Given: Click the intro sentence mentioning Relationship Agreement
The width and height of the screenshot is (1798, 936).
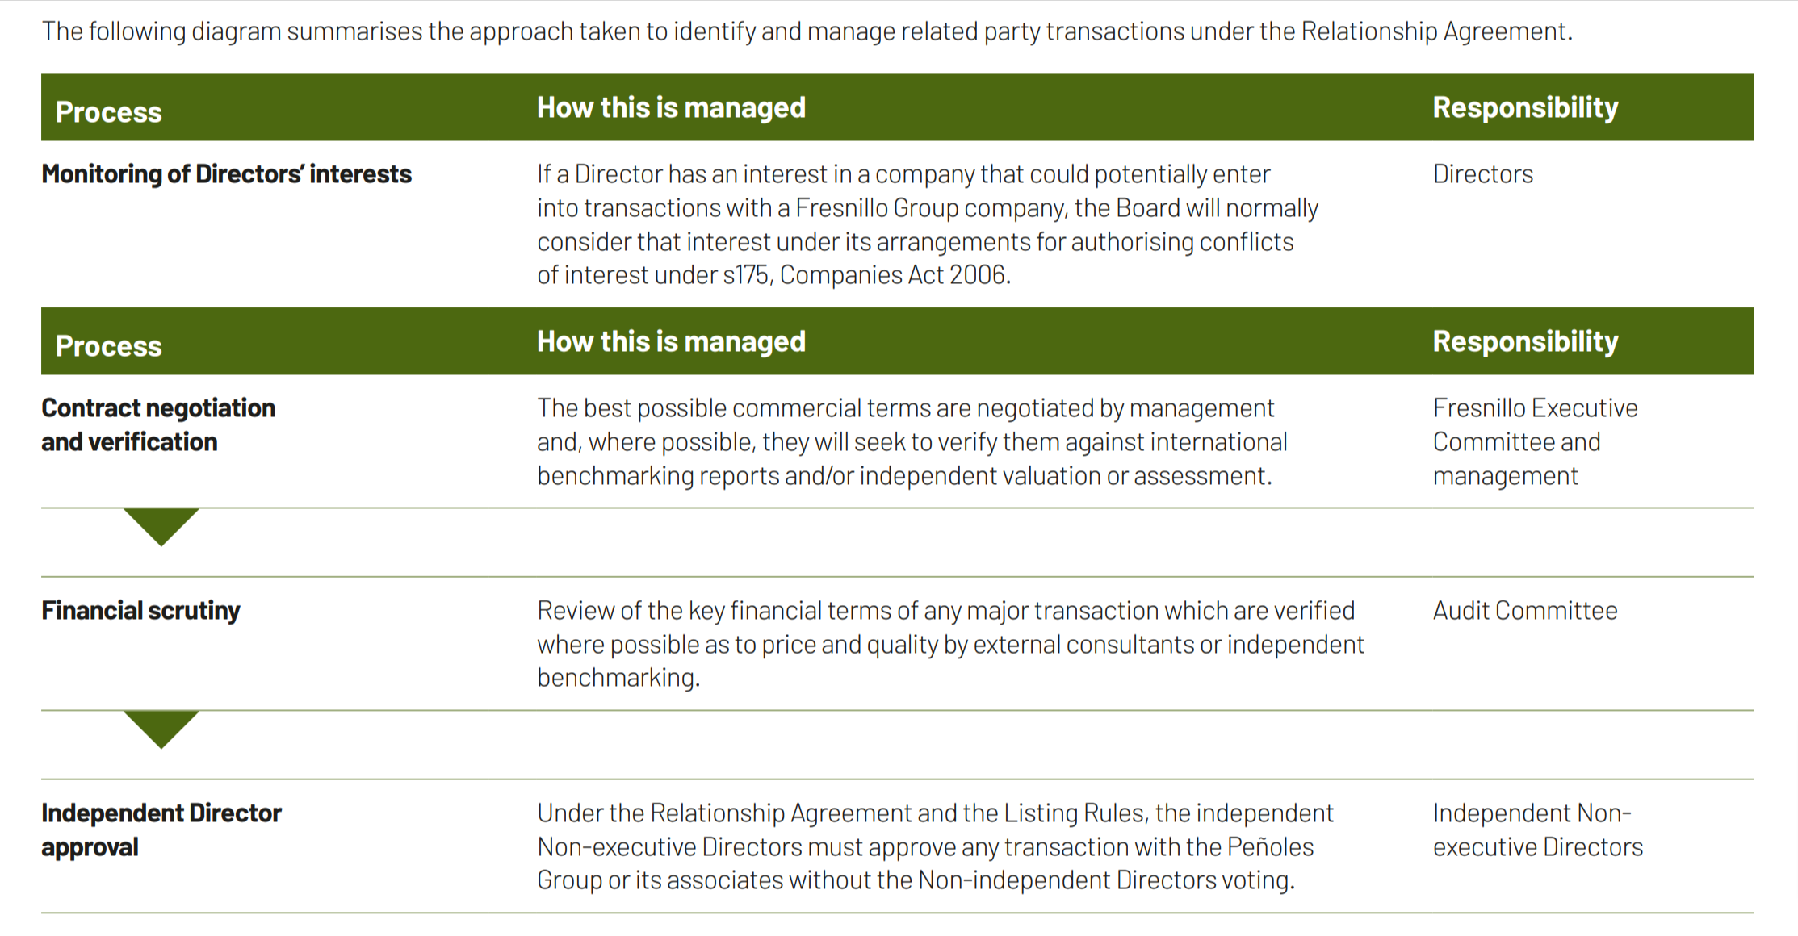Looking at the screenshot, I should coord(807,31).
